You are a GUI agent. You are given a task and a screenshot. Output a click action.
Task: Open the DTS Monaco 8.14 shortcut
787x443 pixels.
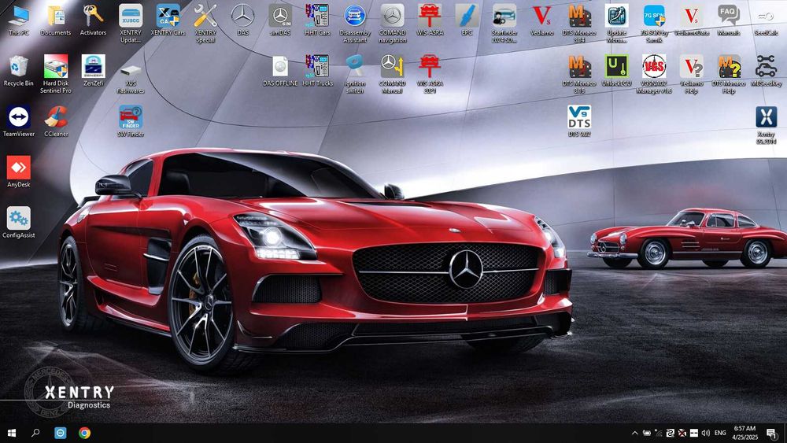579,23
